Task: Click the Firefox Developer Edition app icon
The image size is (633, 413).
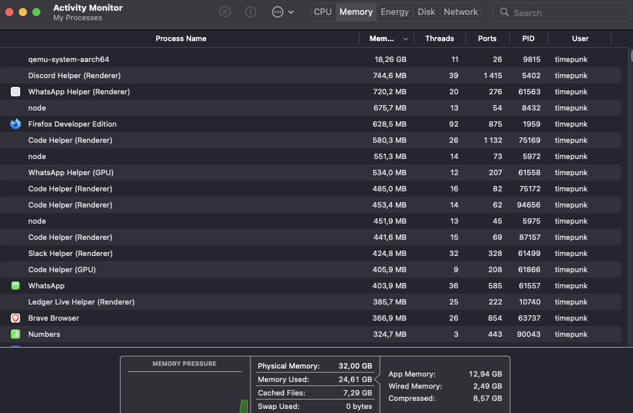Action: [15, 124]
